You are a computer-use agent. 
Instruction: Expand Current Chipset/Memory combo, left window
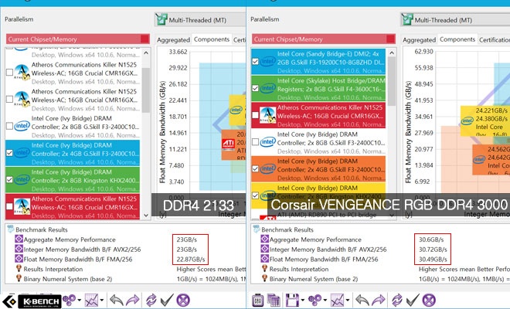(78, 39)
